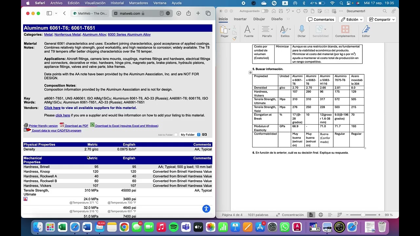
Task: Click the Save floppy disk icon in Word
Action: point(281,11)
